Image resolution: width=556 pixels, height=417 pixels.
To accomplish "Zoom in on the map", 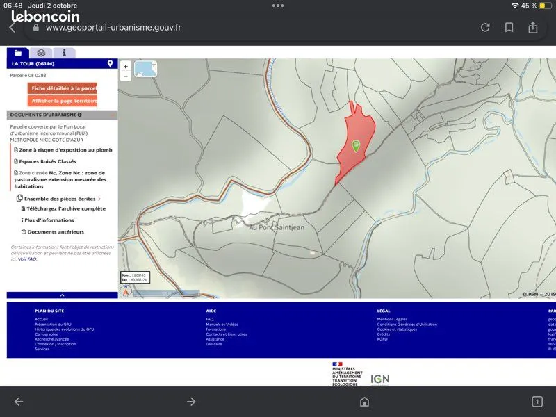I will (x=126, y=66).
